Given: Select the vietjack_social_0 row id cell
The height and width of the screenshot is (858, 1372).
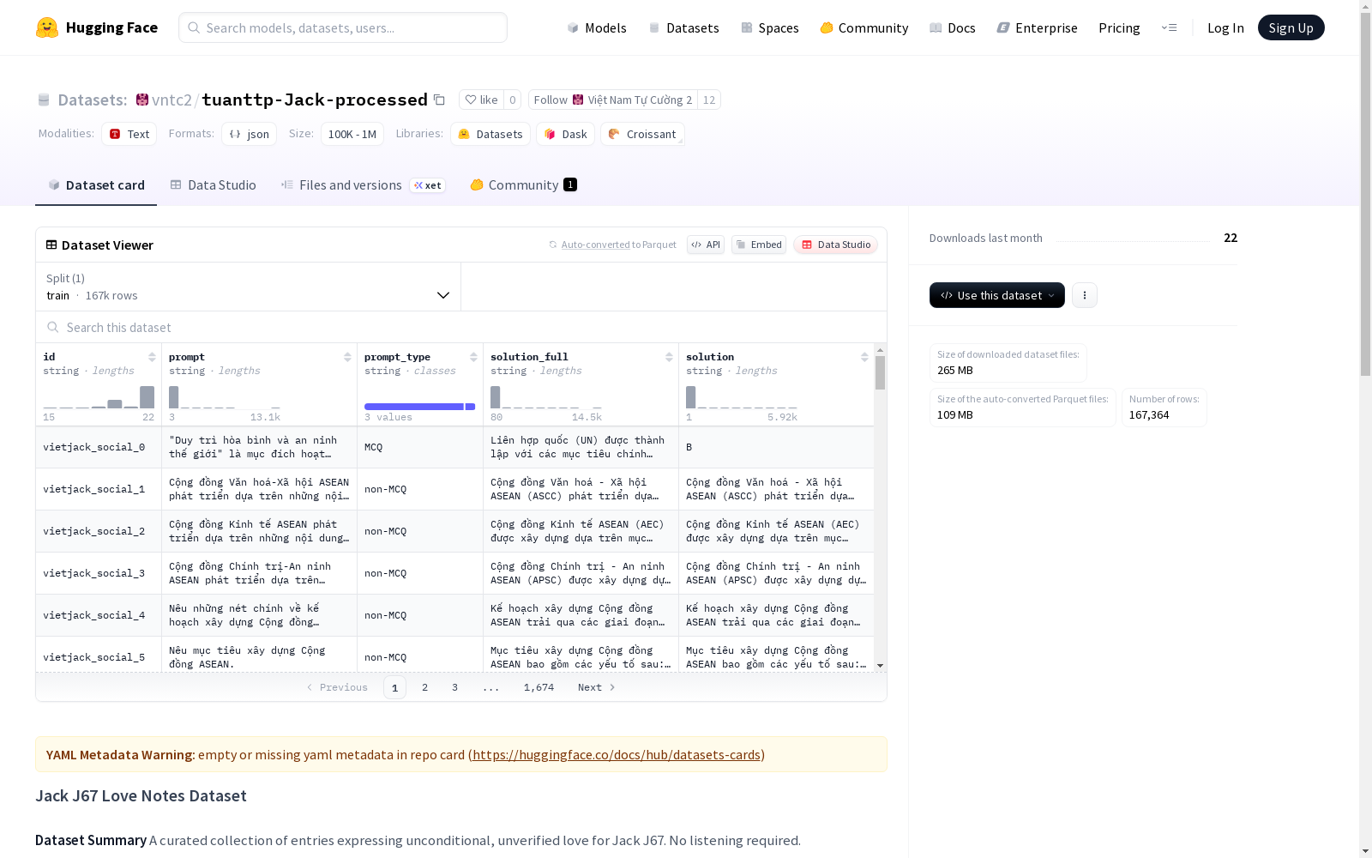Looking at the screenshot, I should click(99, 447).
